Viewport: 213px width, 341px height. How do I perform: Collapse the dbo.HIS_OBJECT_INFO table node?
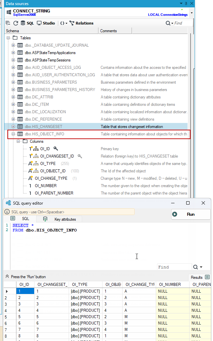13,134
